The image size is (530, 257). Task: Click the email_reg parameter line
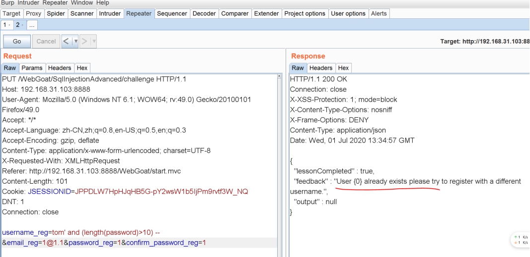point(104,243)
